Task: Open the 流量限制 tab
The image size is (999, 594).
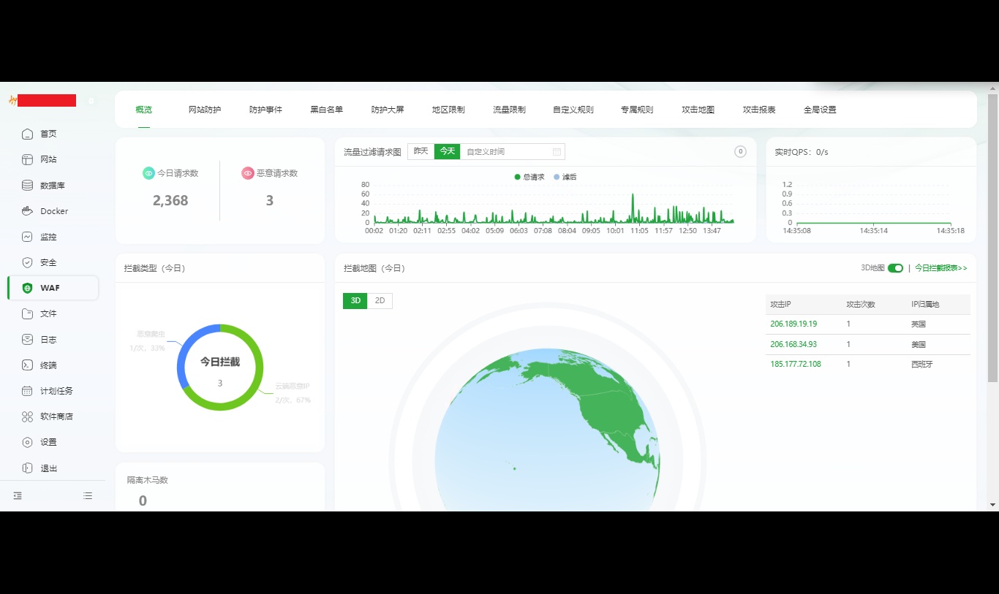Action: click(x=509, y=110)
